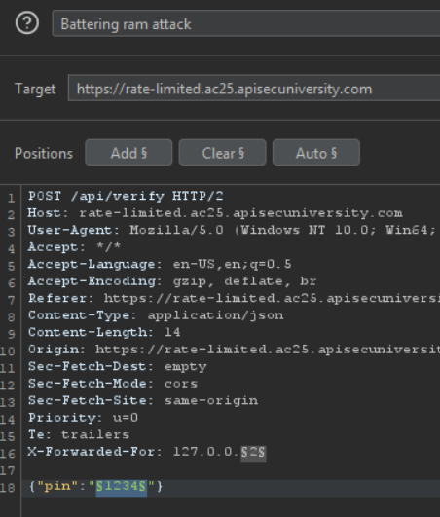Open the Battering ram attack type dropdown
Screen dimensions: 440x517
[x=246, y=23]
